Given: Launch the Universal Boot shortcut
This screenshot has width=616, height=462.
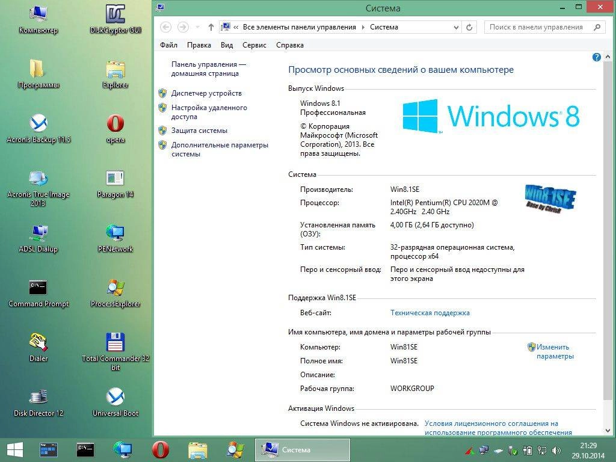Looking at the screenshot, I should [x=115, y=402].
